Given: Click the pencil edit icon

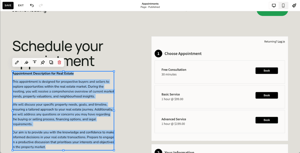Looking at the screenshot, I should (x=17, y=62).
